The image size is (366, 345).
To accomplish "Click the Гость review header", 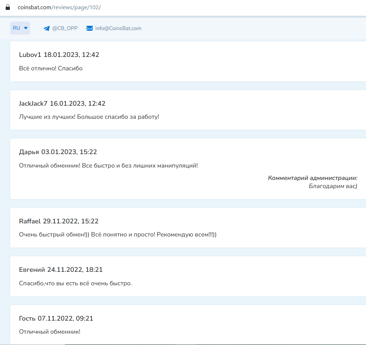I will point(56,318).
